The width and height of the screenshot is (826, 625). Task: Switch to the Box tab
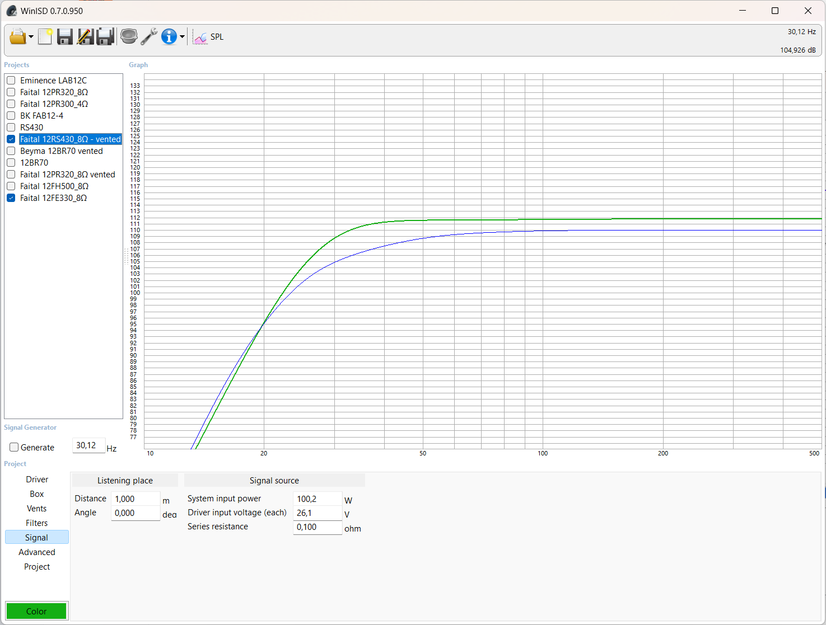(x=37, y=494)
